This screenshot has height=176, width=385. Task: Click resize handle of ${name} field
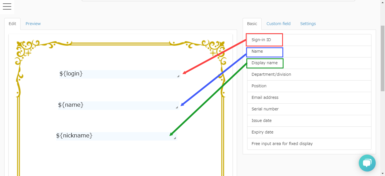pyautogui.click(x=177, y=107)
